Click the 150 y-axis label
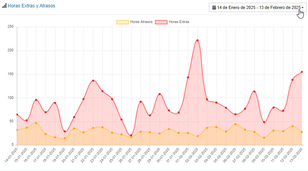The height and width of the screenshot is (171, 308). coord(11,74)
